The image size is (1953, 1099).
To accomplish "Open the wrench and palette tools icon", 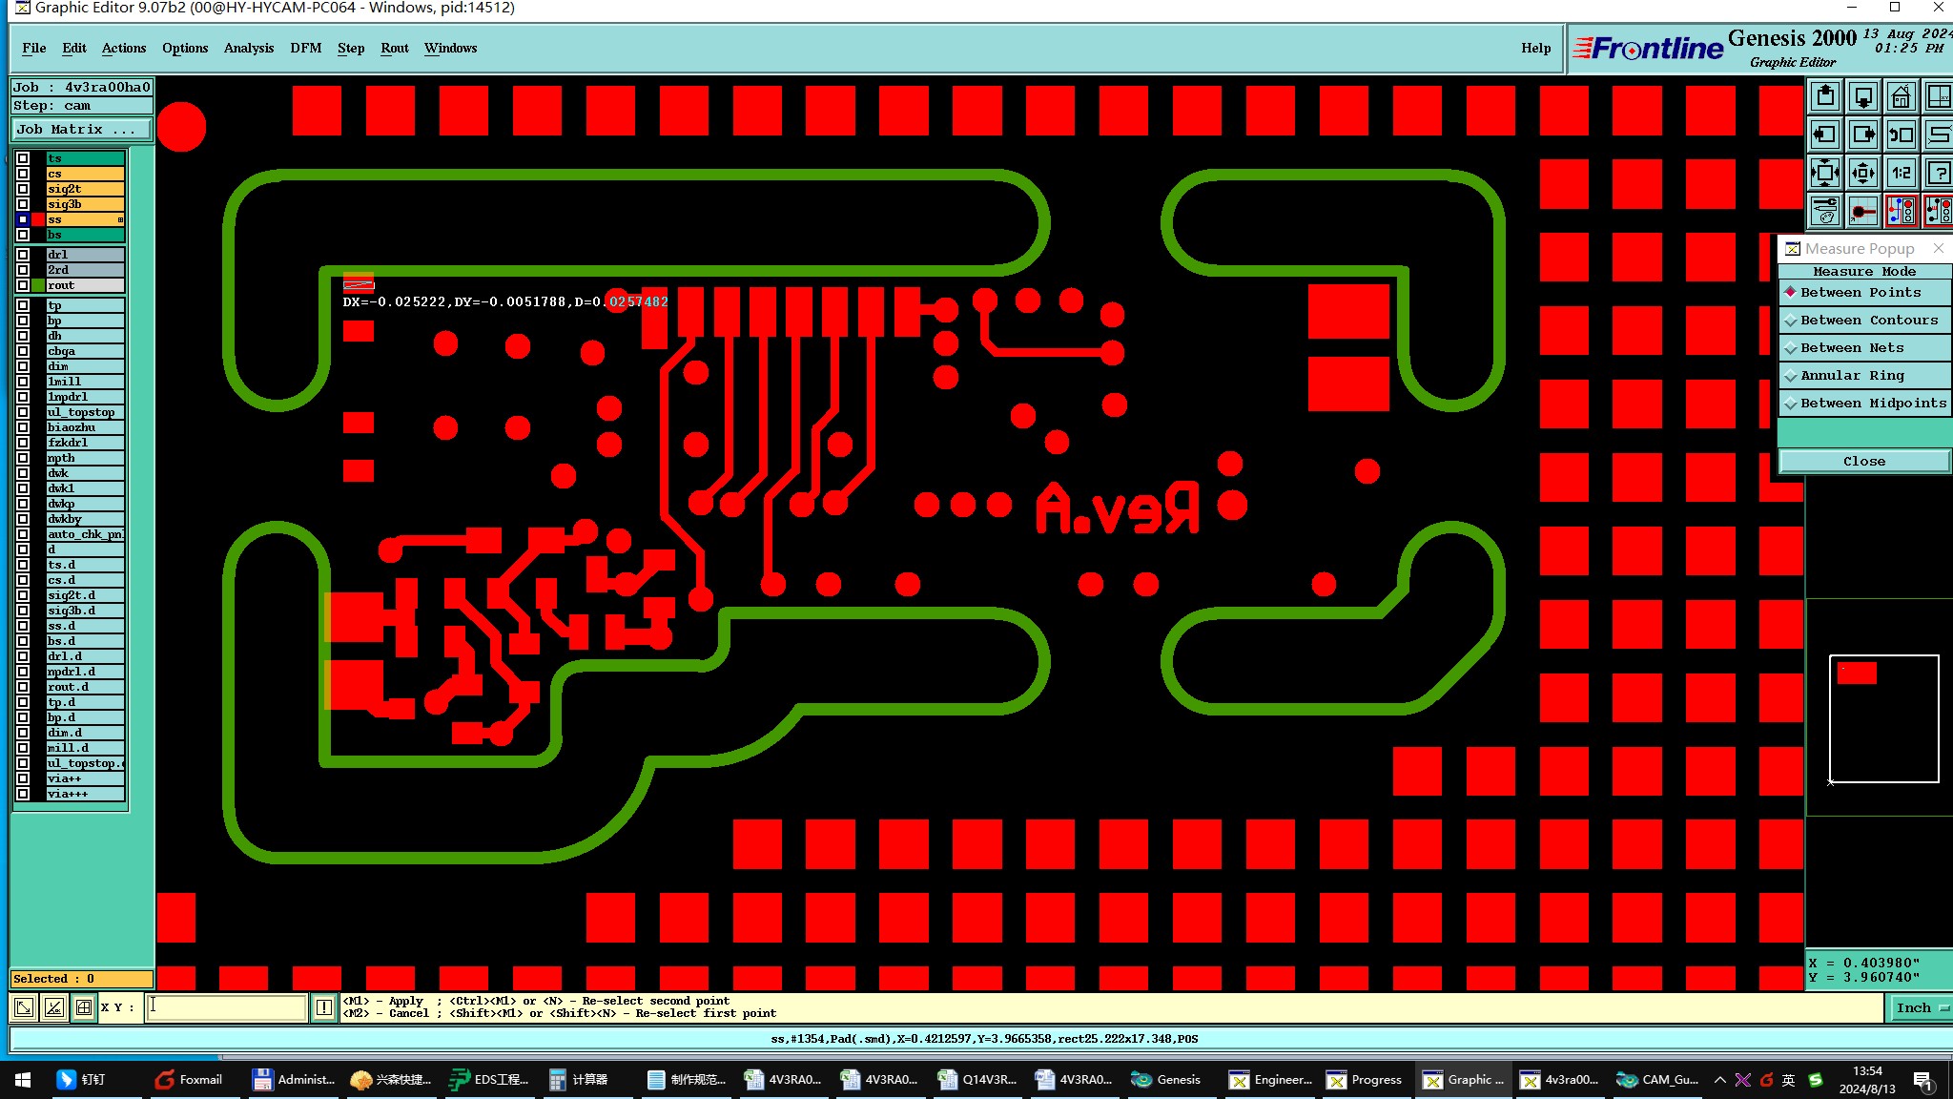I will point(1824,211).
